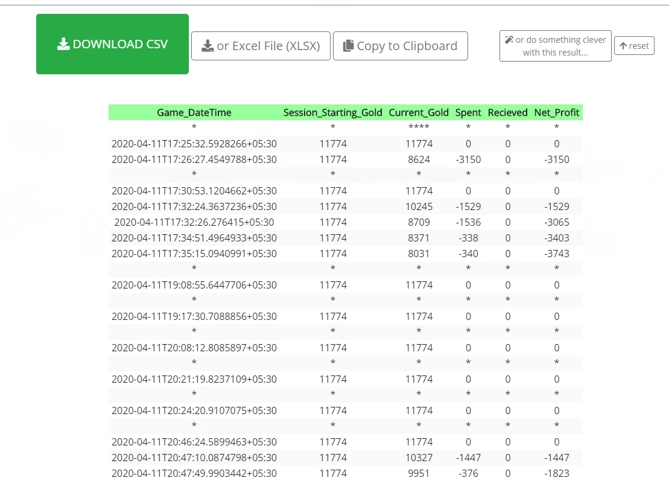Image resolution: width=669 pixels, height=501 pixels.
Task: Select the 2020-04-11T17:26:27.4549788+05:30 timestamp cell
Action: tap(194, 159)
